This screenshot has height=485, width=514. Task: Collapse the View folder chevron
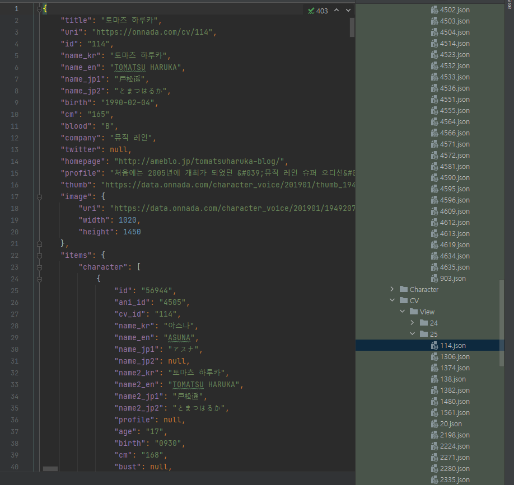click(x=402, y=312)
